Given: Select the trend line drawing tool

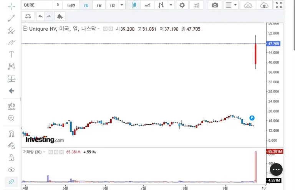Looking at the screenshot, I should point(12,18).
